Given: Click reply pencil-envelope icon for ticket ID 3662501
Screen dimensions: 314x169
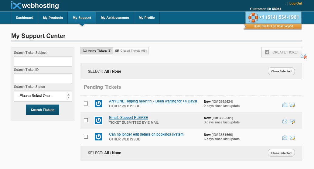Looking at the screenshot, I should 292,121.
